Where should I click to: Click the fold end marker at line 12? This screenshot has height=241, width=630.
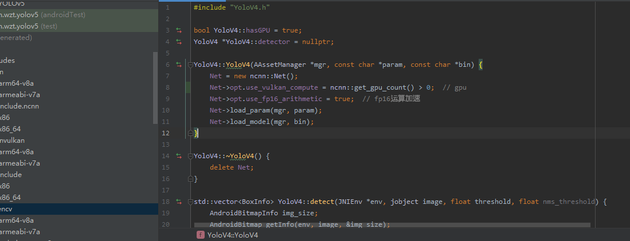tap(191, 133)
